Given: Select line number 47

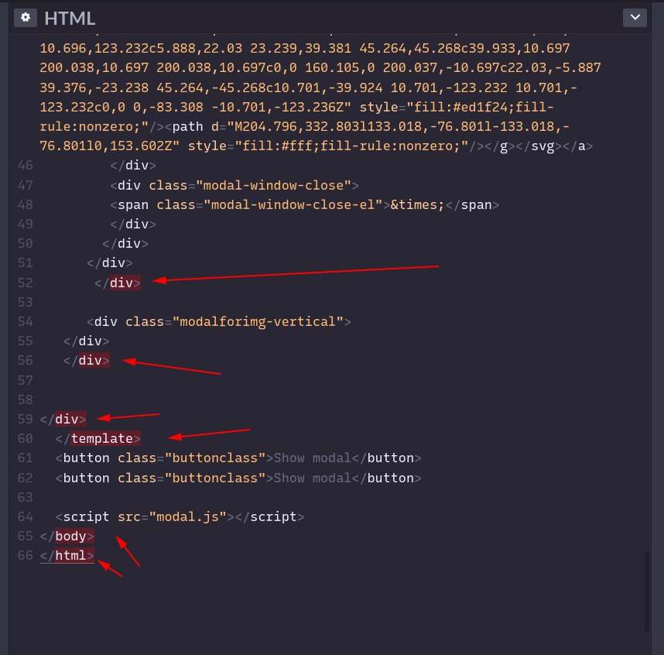Looking at the screenshot, I should (25, 185).
